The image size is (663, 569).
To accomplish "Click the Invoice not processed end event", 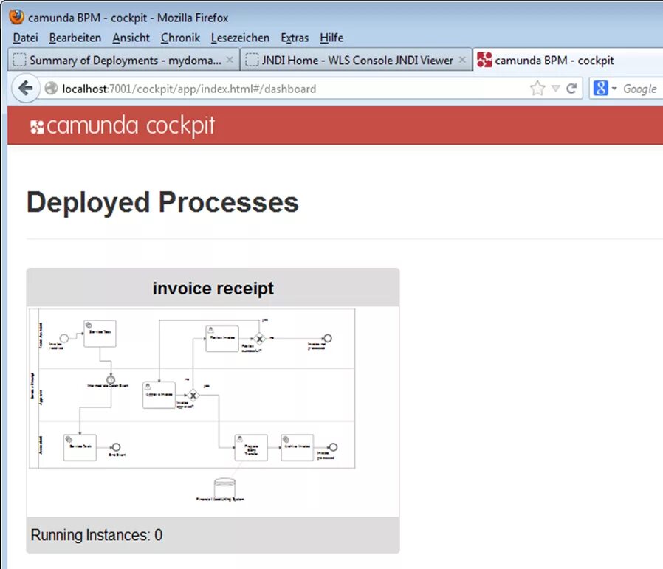I will click(x=327, y=338).
